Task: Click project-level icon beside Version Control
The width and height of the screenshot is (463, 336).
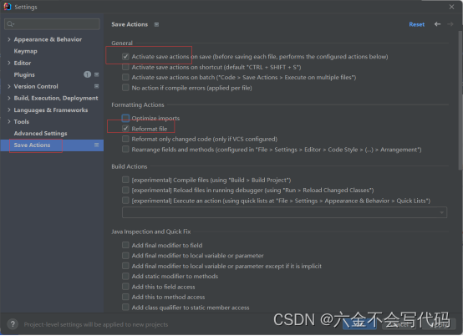Action: point(96,86)
